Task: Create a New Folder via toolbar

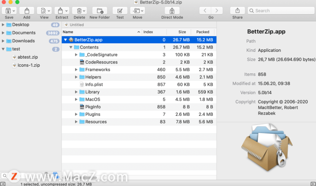Action: point(100,11)
